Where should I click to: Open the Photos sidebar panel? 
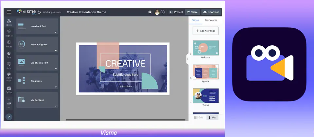[x=9, y=44]
